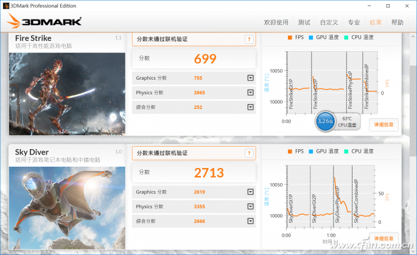Click the blue GPU temperature legend marker in Fire Strike chart
Viewport: 417px width, 255px height.
click(310, 38)
